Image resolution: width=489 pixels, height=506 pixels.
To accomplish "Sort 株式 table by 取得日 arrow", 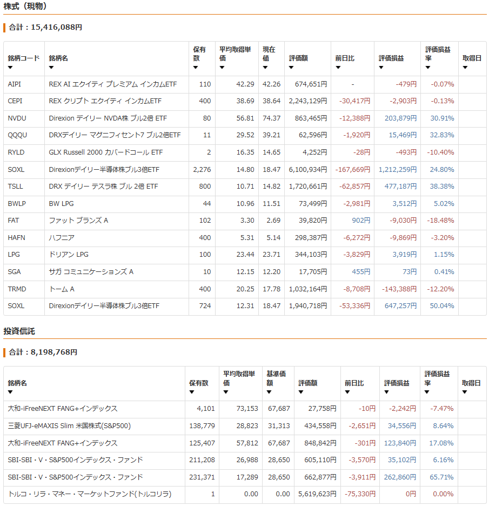I will pos(465,68).
